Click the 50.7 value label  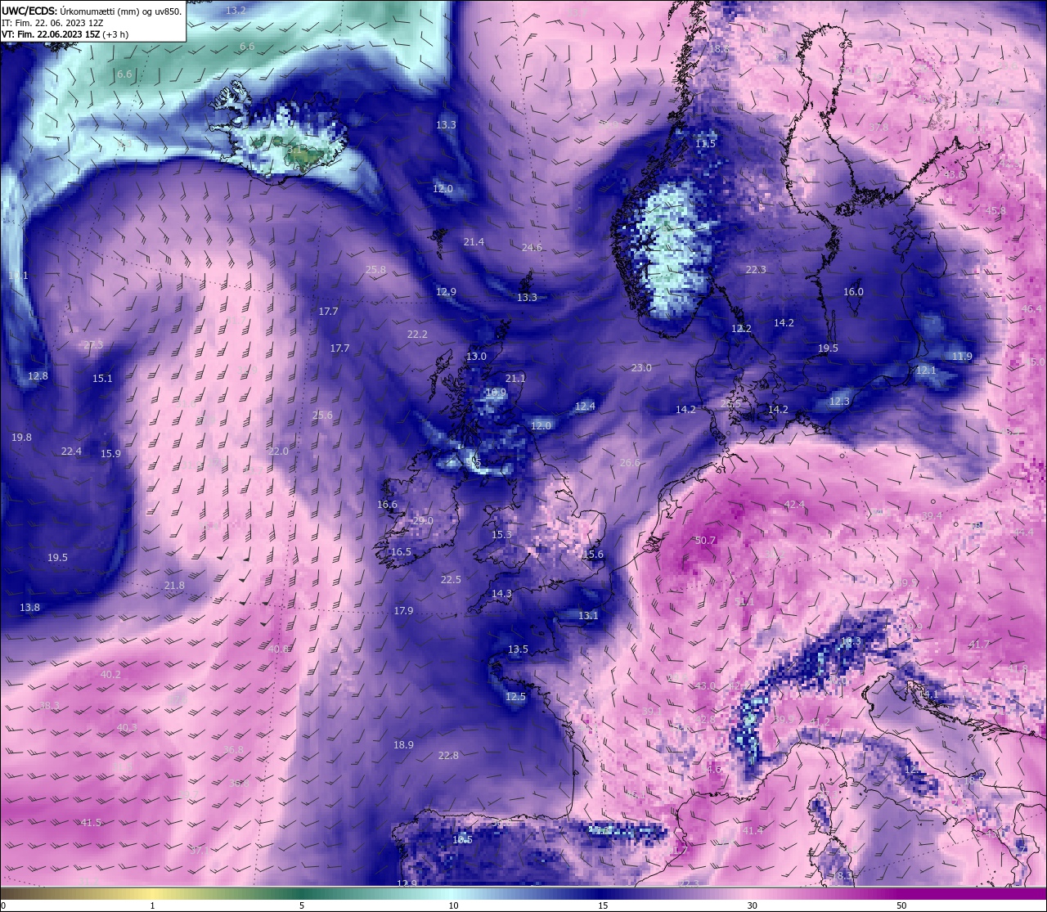[x=705, y=541]
